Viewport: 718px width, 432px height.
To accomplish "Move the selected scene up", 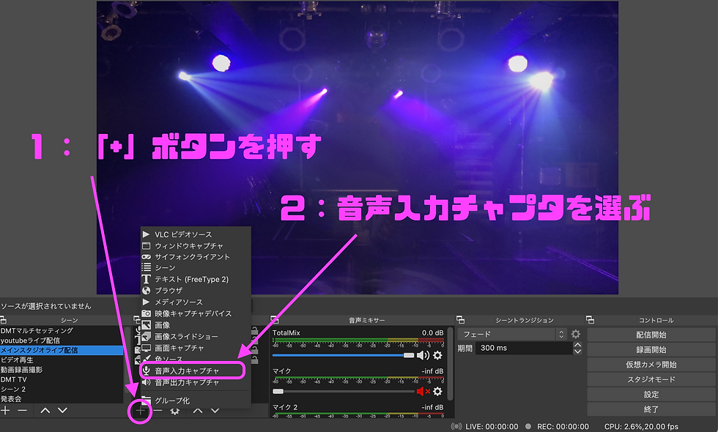I will pyautogui.click(x=45, y=411).
